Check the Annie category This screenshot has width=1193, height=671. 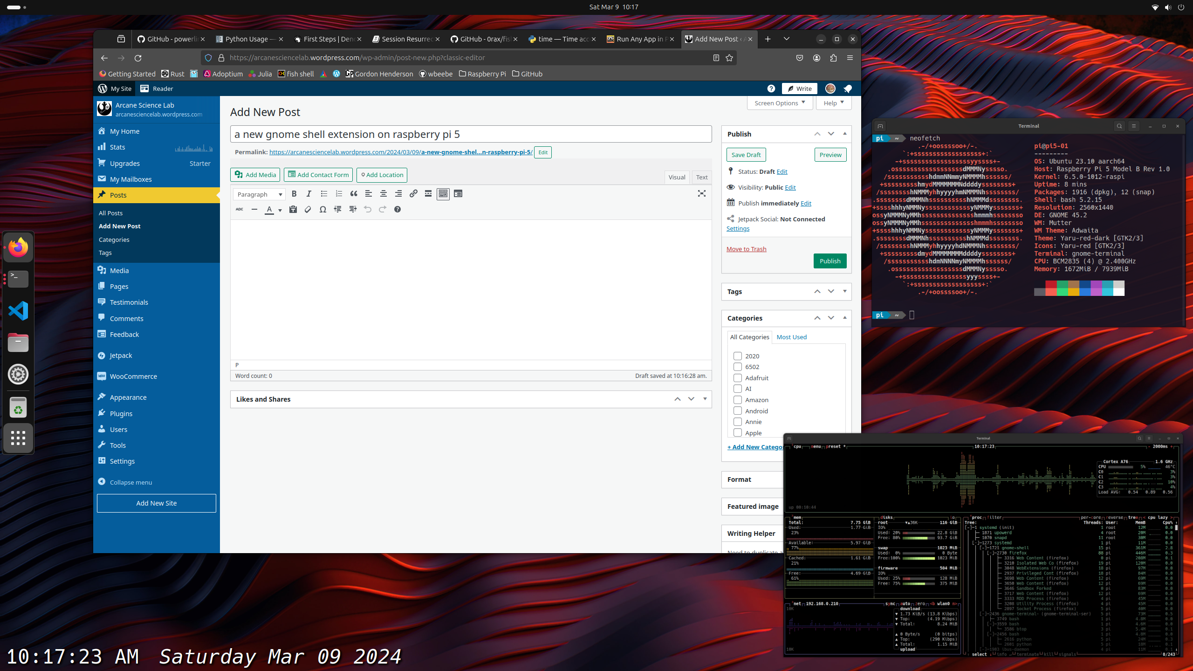[x=738, y=422]
